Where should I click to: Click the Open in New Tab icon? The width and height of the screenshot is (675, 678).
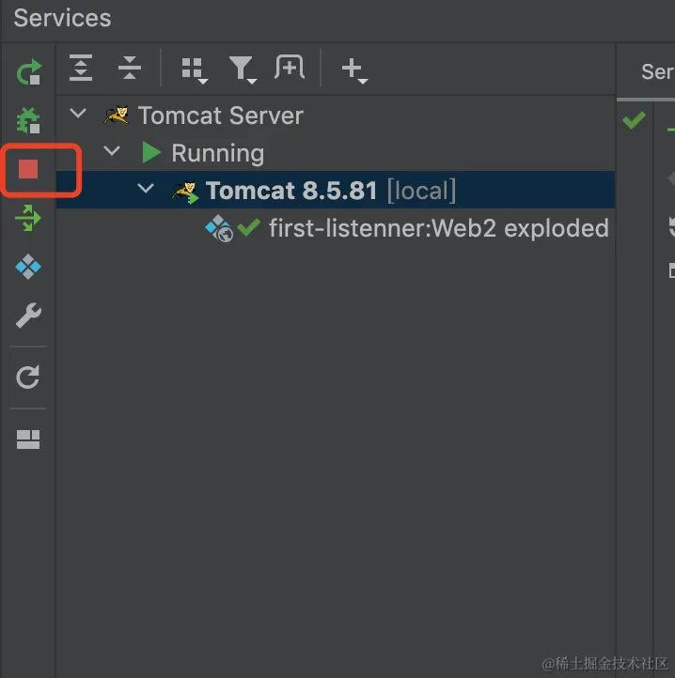point(290,68)
